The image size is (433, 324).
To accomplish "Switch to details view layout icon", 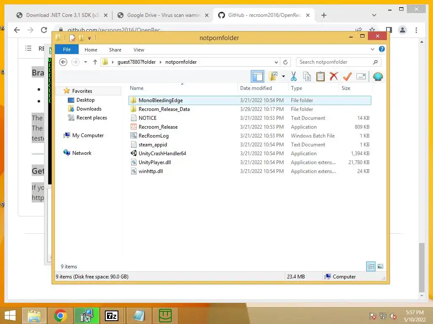I will point(370,266).
